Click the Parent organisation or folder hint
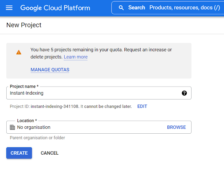This screenshot has width=224, height=178. (37, 138)
